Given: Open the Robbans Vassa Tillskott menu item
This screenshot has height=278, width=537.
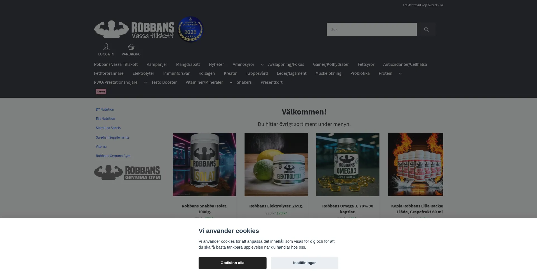Looking at the screenshot, I should coord(116,64).
